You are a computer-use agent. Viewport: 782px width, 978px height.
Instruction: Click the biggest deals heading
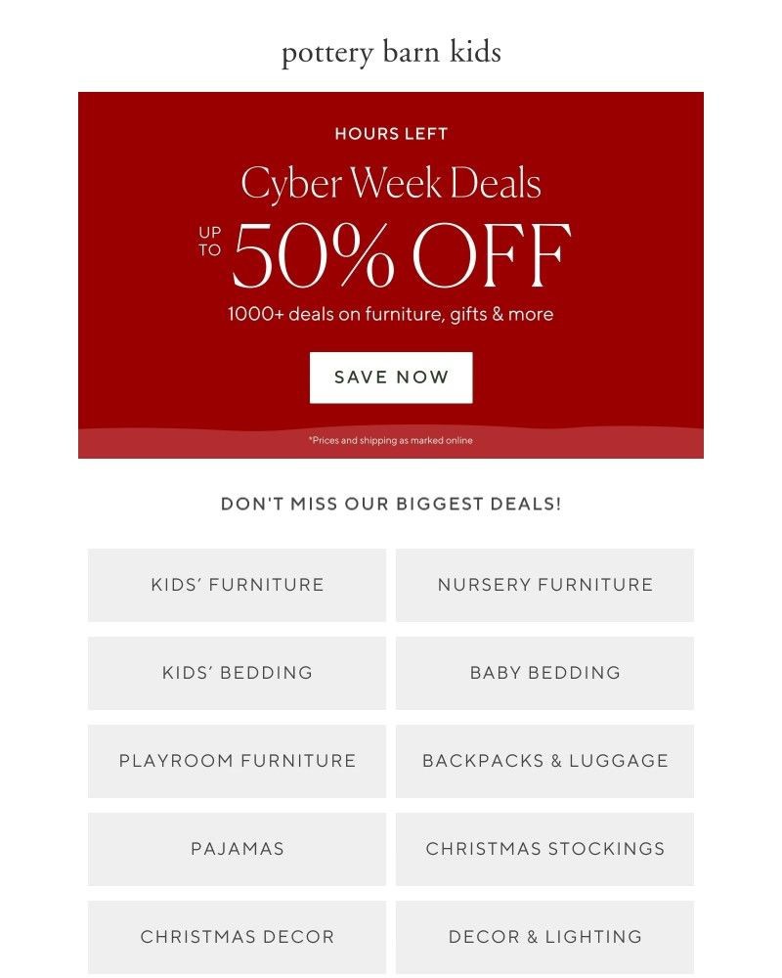393,503
